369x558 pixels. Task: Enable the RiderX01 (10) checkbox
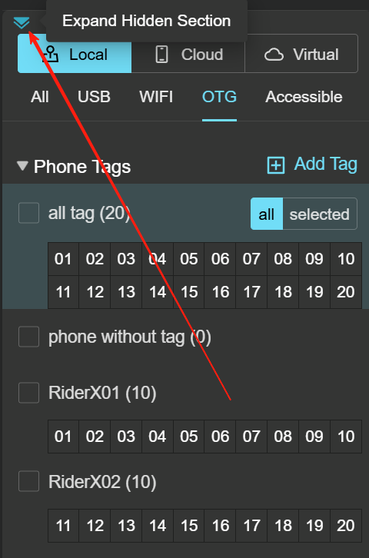coord(28,393)
